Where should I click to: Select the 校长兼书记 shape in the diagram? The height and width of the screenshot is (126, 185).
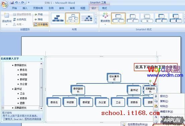coord(114,78)
